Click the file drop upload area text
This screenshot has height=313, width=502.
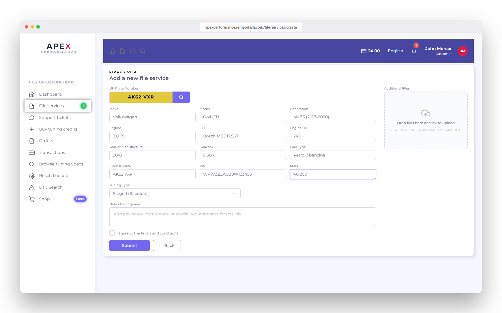426,123
